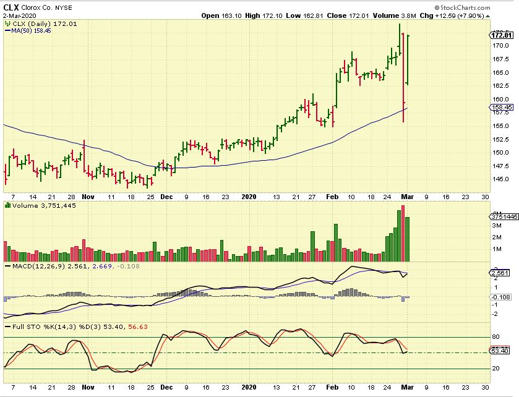
Task: Click the 2-Mar-2020 date label
Action: [x=20, y=15]
